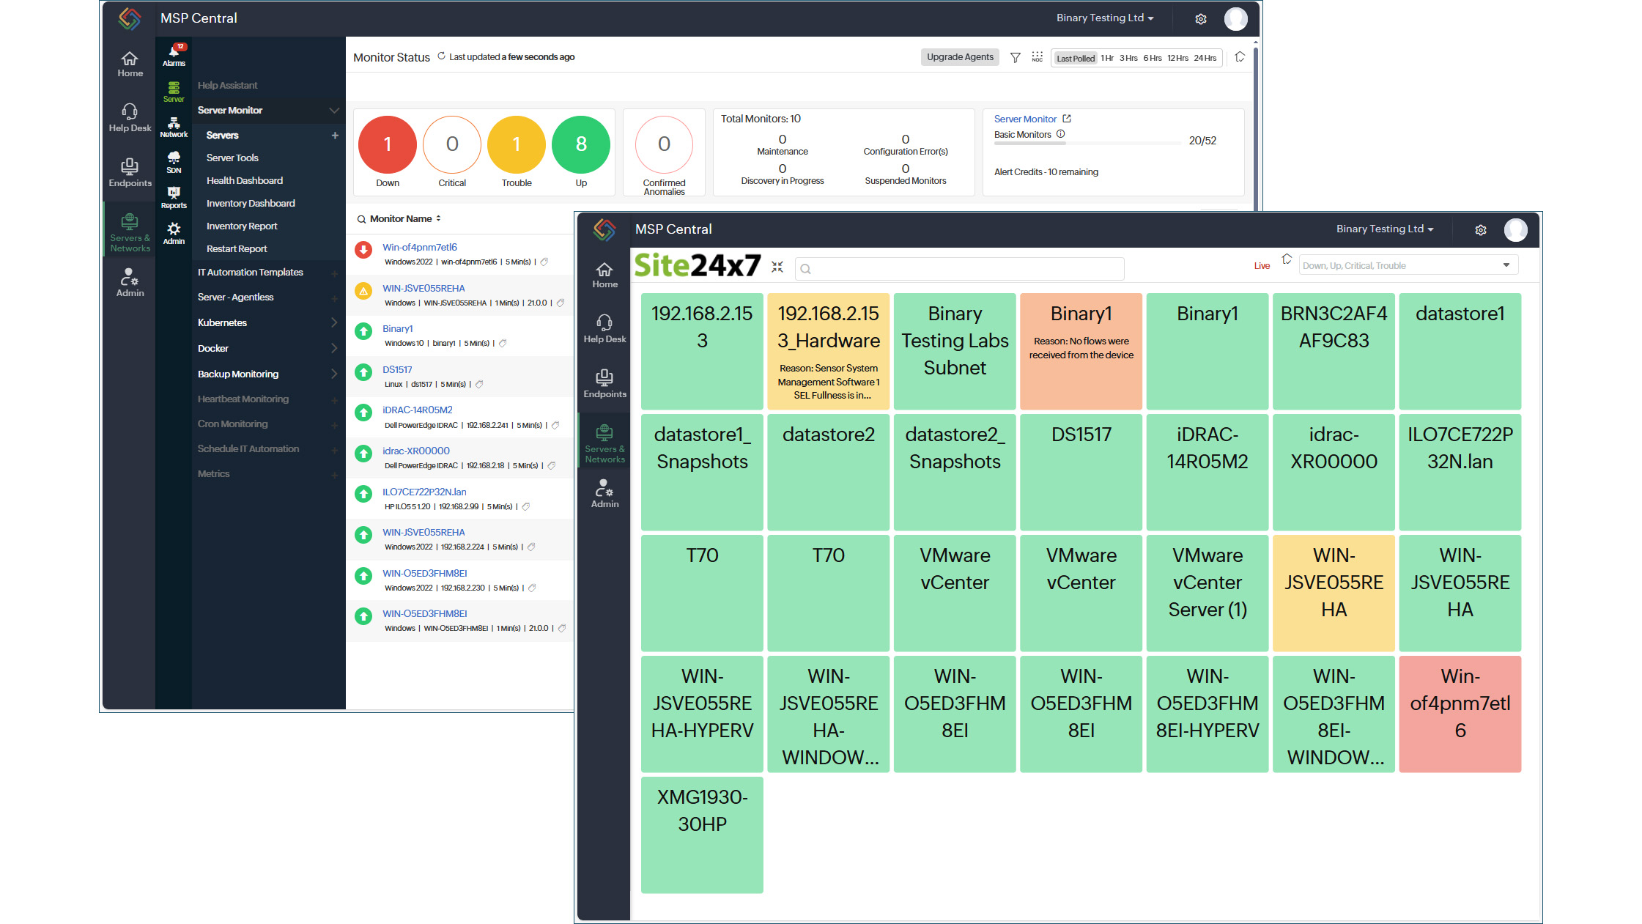
Task: Open the Network module icon
Action: [174, 127]
